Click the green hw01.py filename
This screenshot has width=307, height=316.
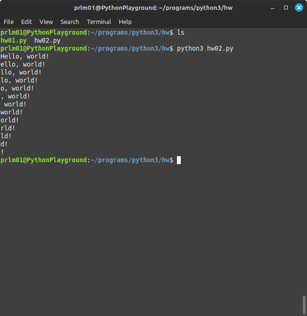click(x=14, y=40)
